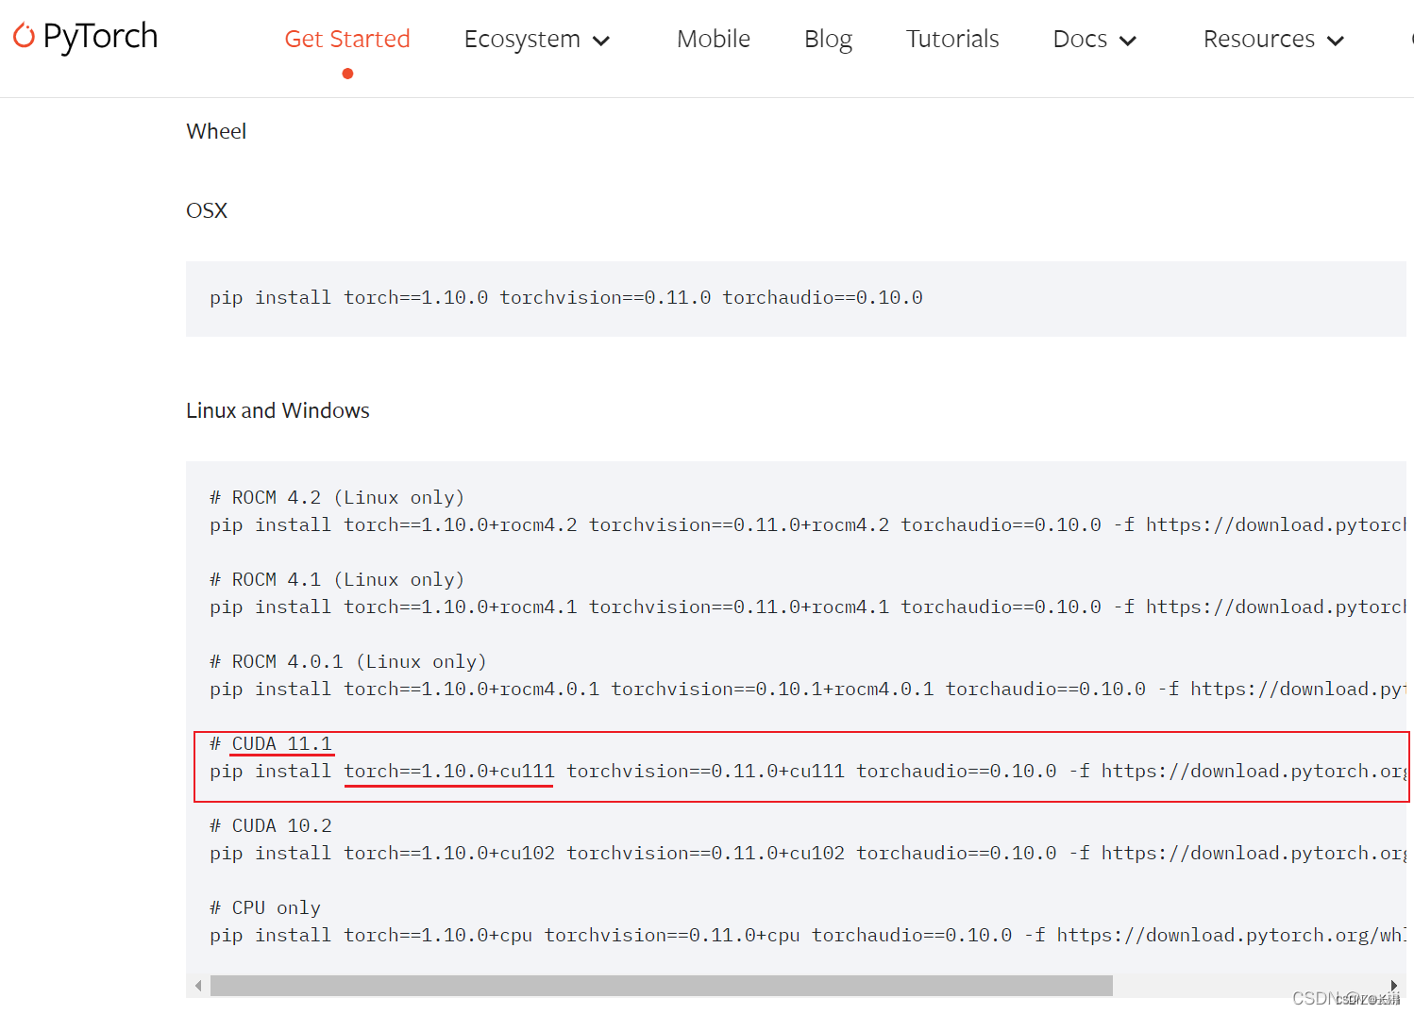The height and width of the screenshot is (1014, 1414).
Task: Click the OSX heading text
Action: (x=207, y=210)
